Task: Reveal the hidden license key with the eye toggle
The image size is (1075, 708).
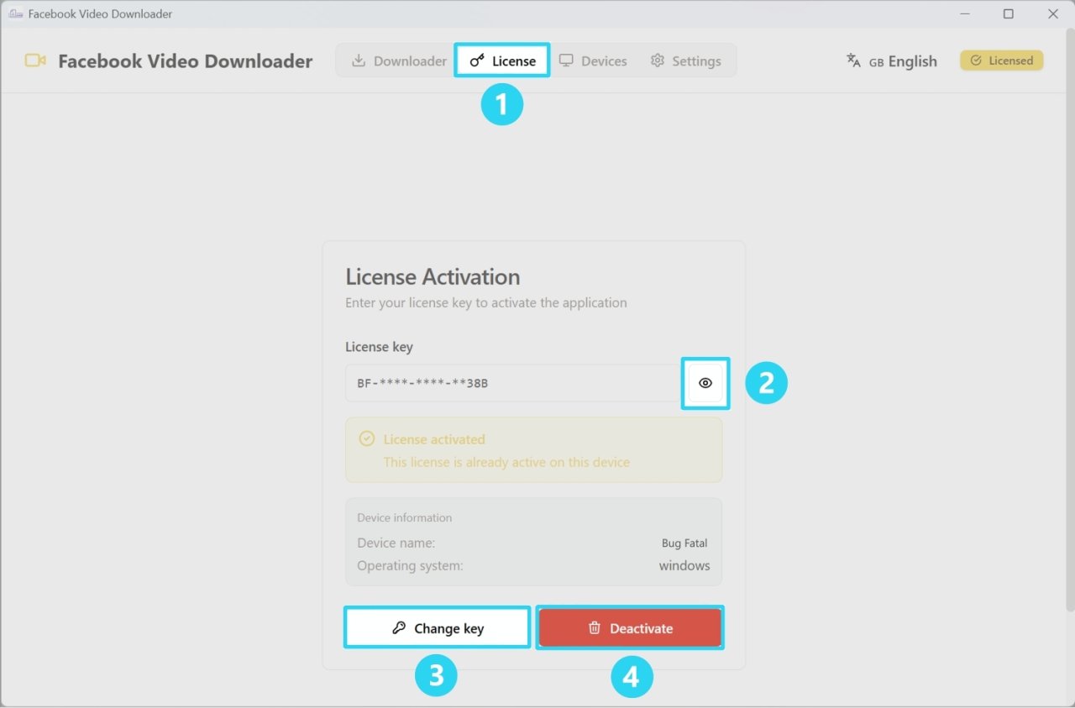Action: click(705, 383)
